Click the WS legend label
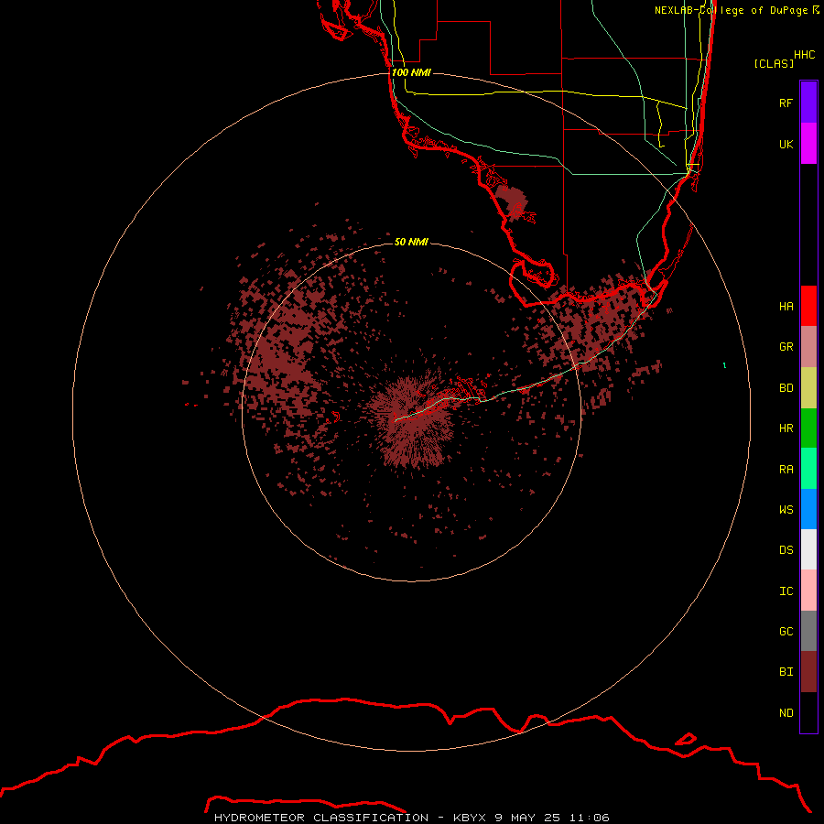 pos(786,509)
